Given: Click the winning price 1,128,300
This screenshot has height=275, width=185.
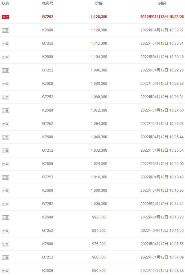Looking at the screenshot, I should pyautogui.click(x=99, y=17).
